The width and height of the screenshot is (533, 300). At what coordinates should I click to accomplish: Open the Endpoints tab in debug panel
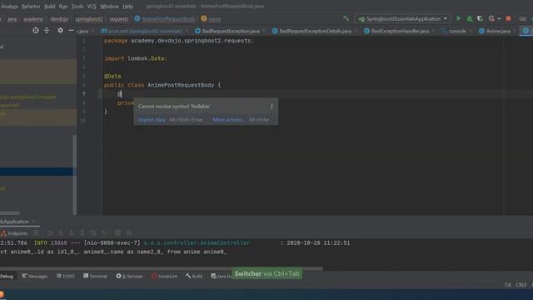(x=14, y=233)
